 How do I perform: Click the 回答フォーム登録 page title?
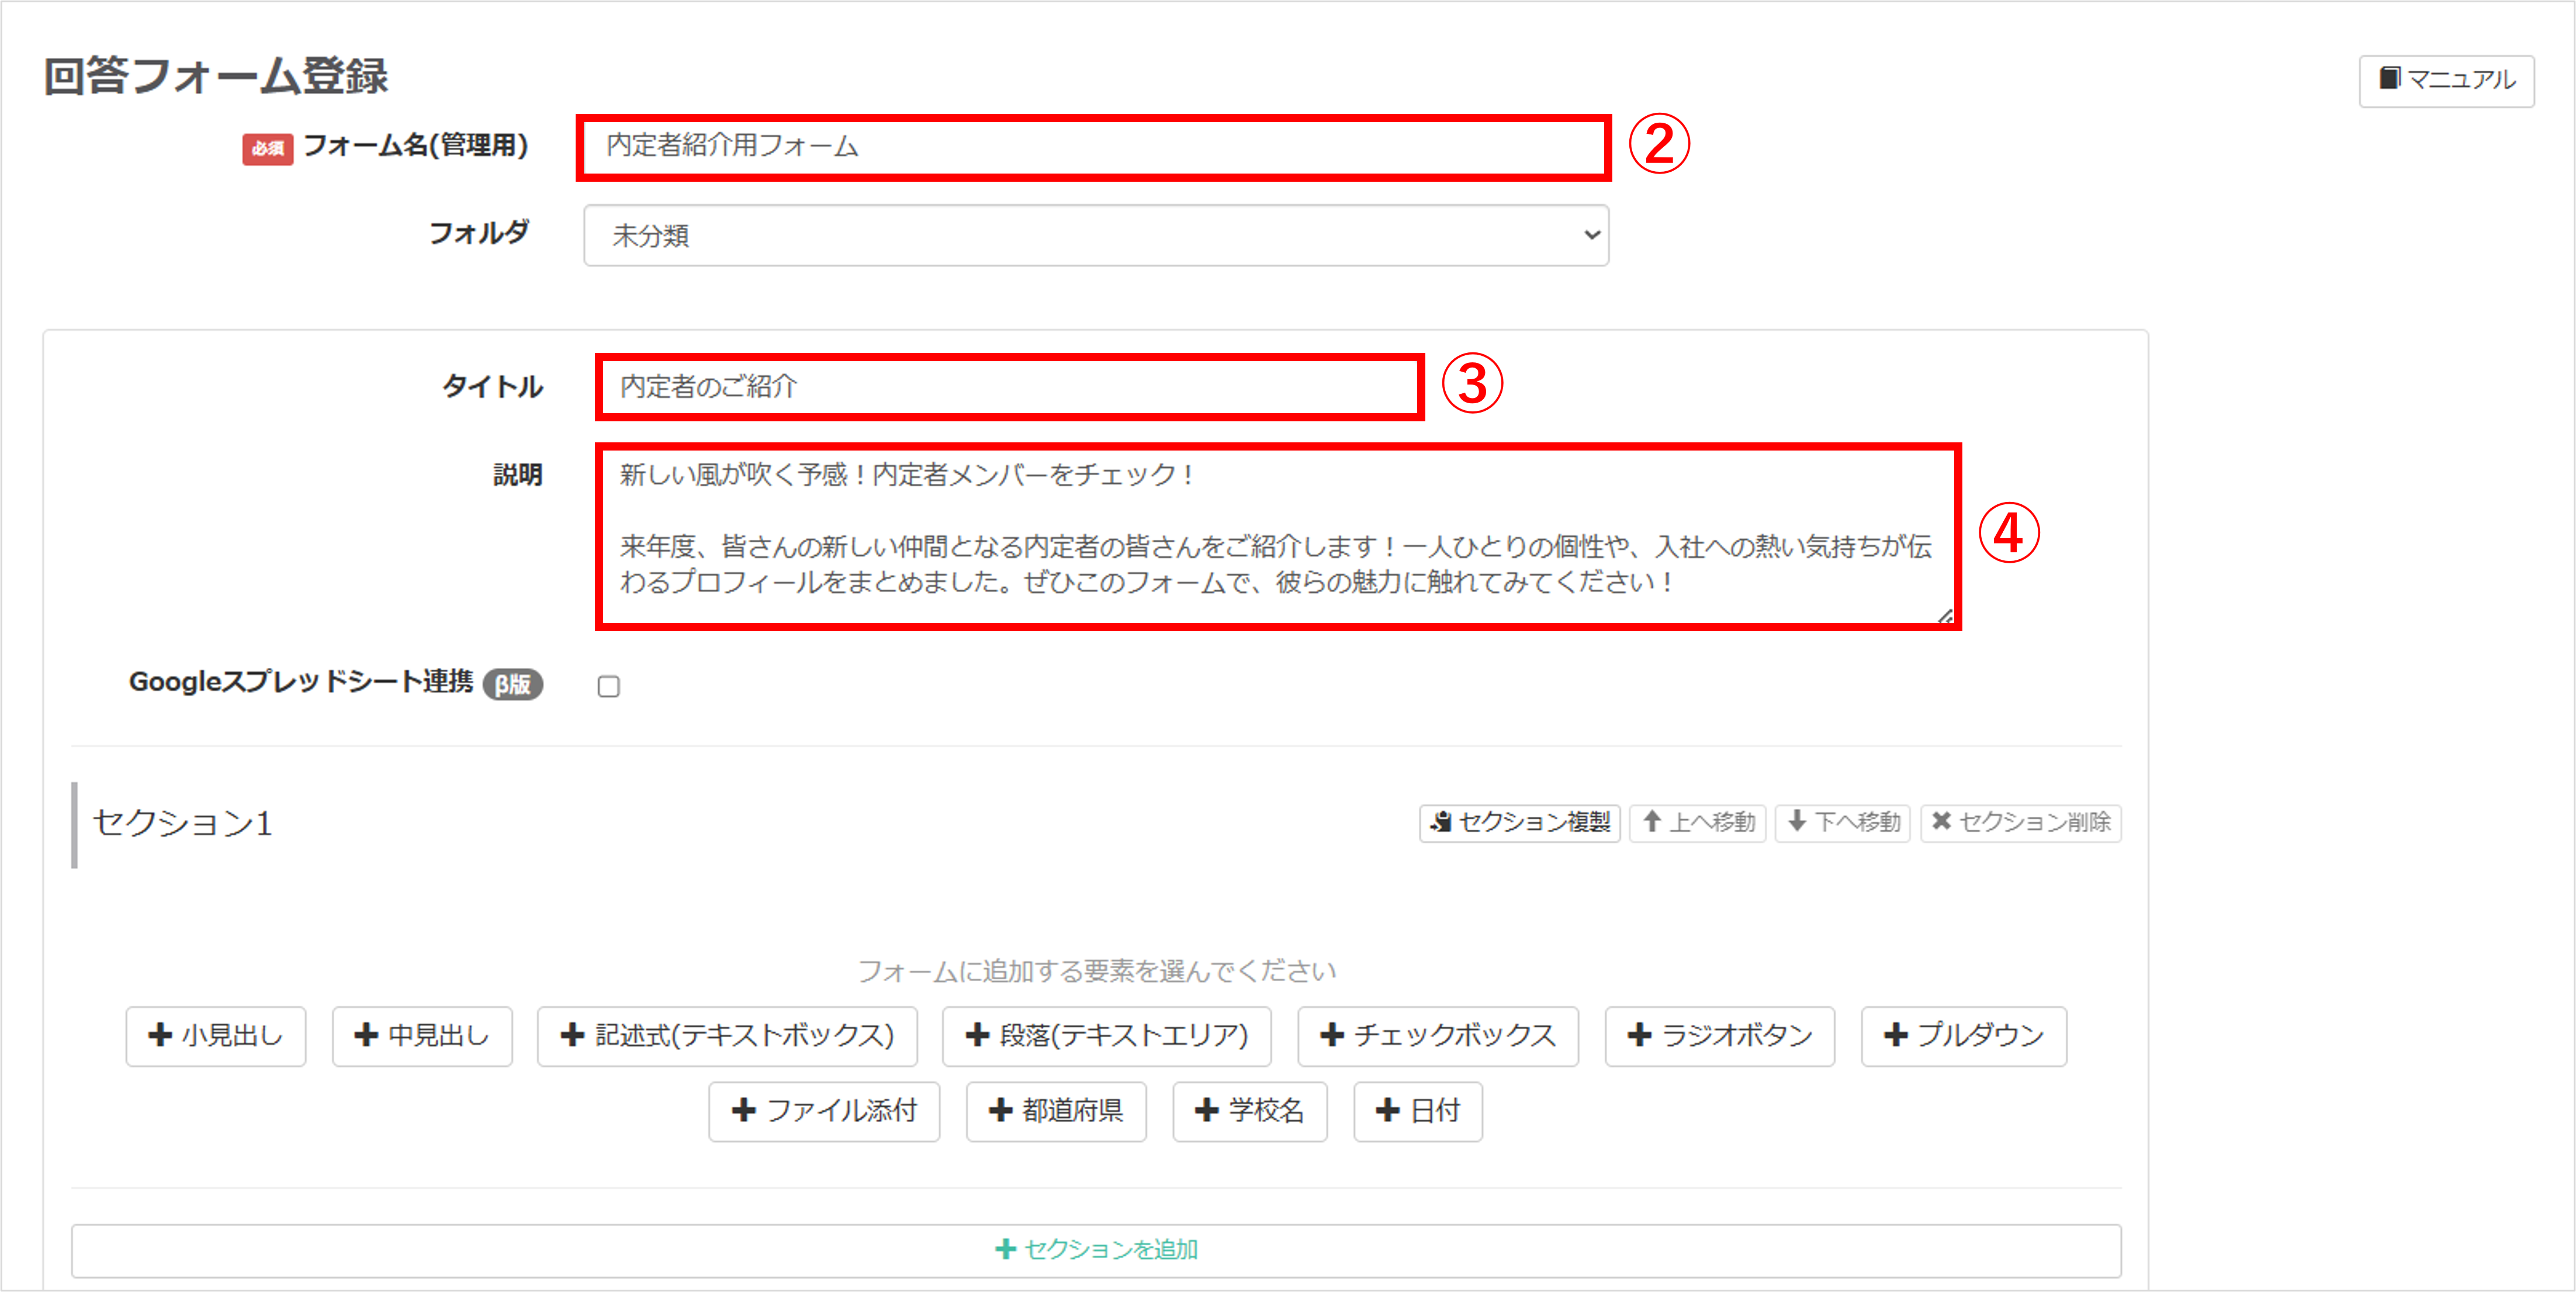[215, 76]
